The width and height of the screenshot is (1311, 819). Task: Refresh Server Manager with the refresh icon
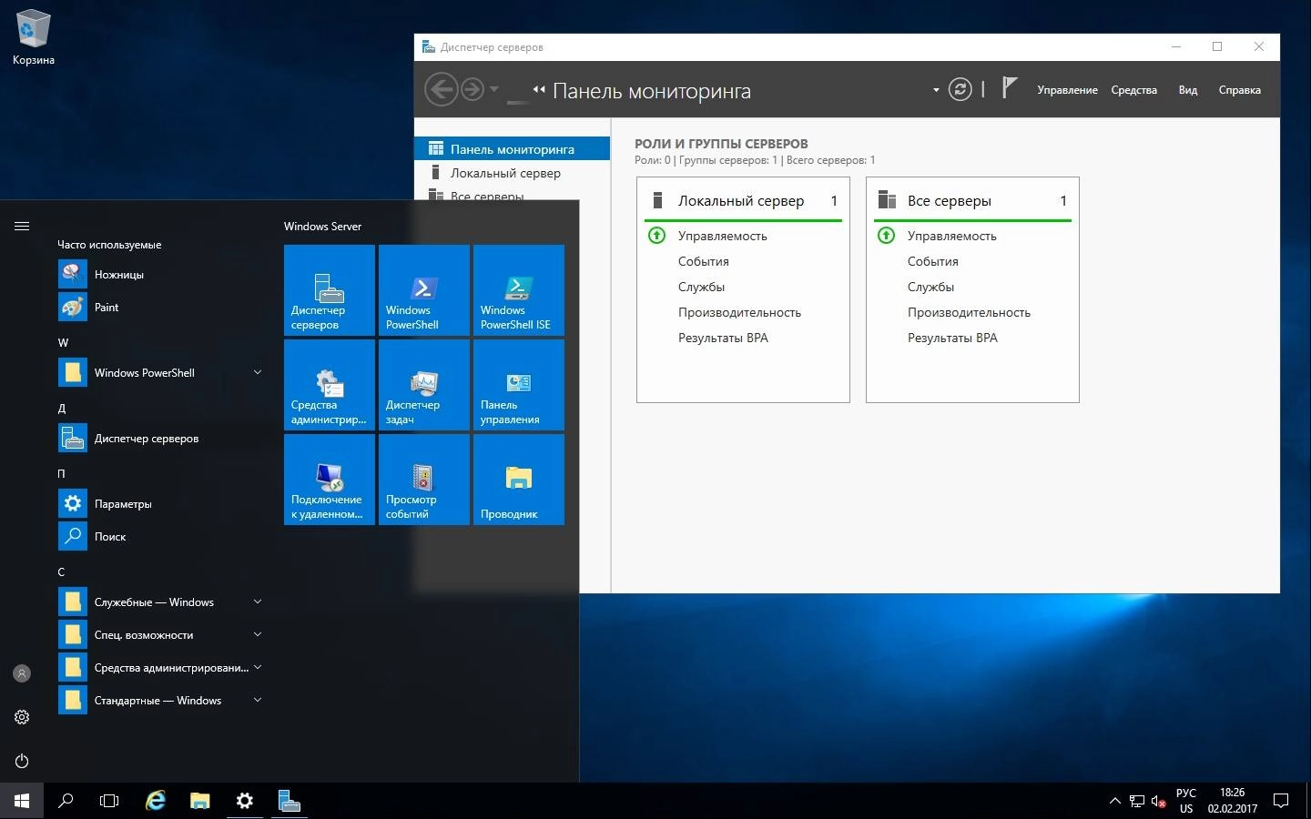[x=960, y=89]
